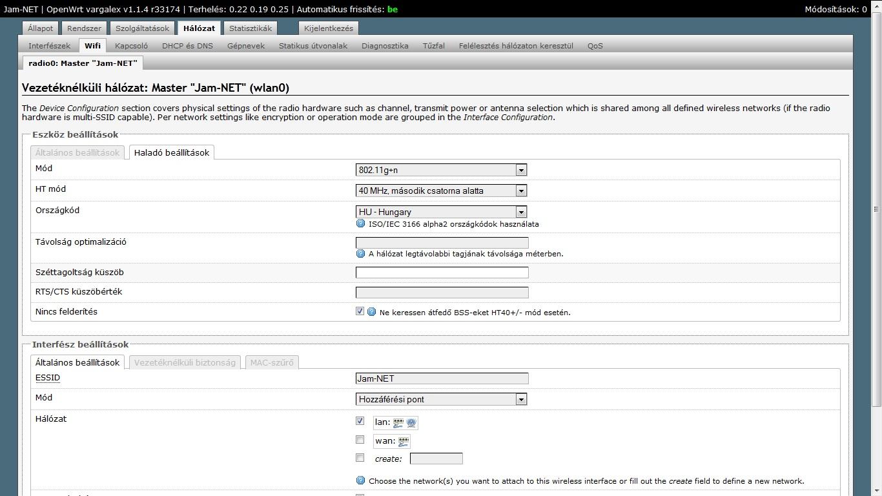Click the wan network interface icon
The image size is (882, 496).
(404, 441)
